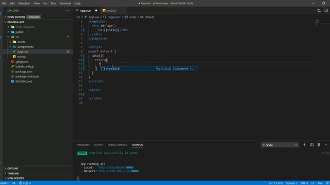Split the editor to the right

click(x=326, y=10)
